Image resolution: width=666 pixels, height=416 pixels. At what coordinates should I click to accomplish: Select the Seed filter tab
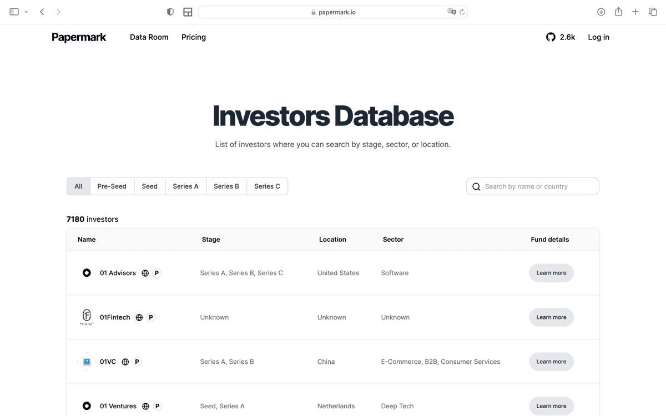[149, 186]
